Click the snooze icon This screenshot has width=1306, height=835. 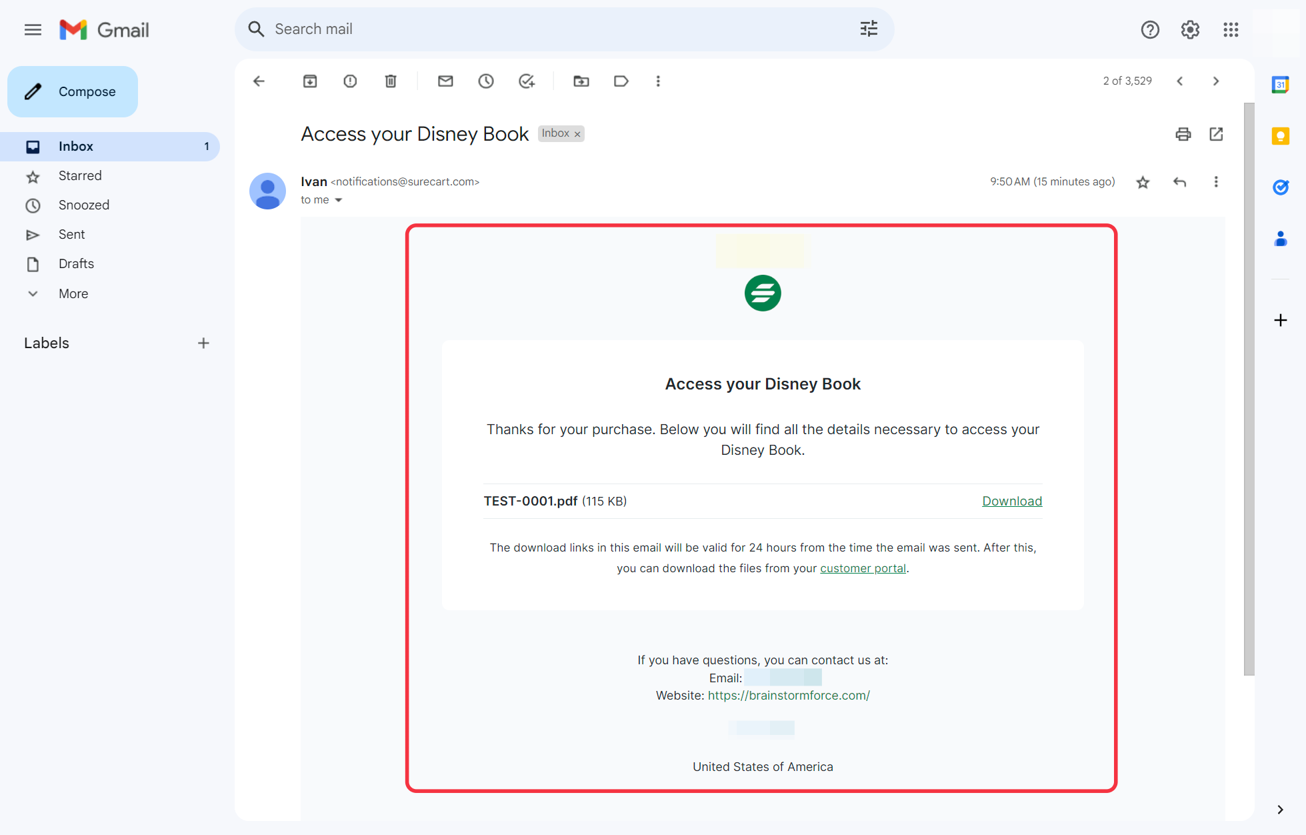click(x=485, y=81)
